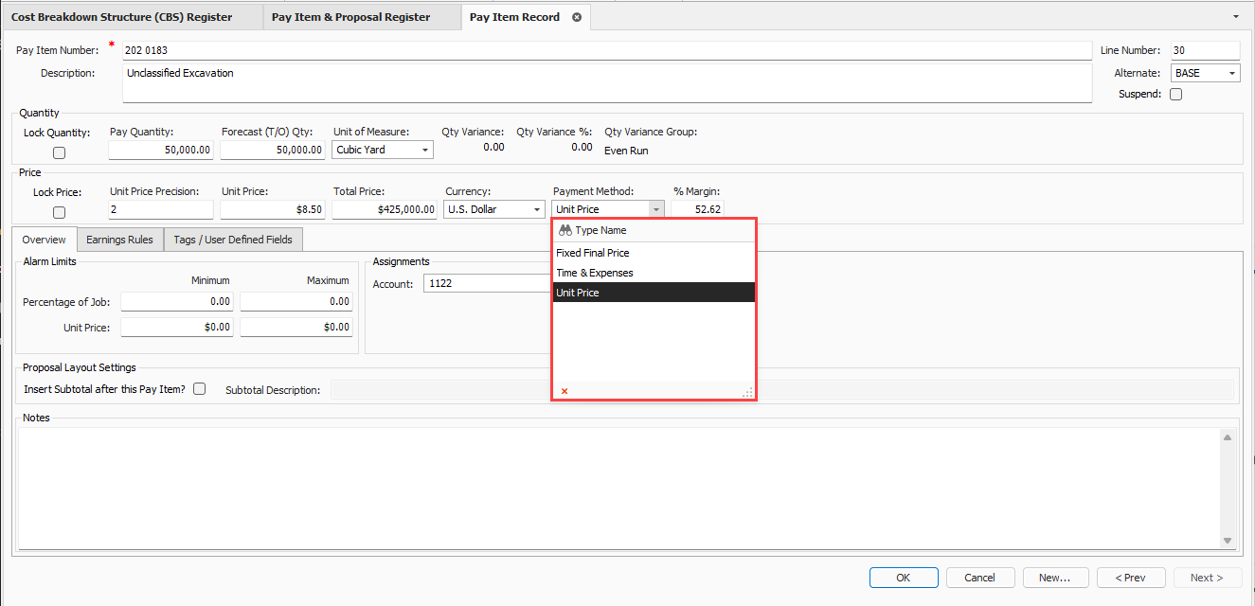Click the binoculars search icon in dropdown

565,230
